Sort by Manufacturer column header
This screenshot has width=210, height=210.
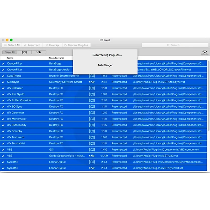pyautogui.click(x=56, y=58)
